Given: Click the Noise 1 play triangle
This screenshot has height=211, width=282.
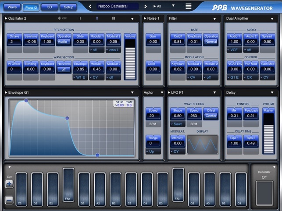Looking at the screenshot, I should (145, 18).
